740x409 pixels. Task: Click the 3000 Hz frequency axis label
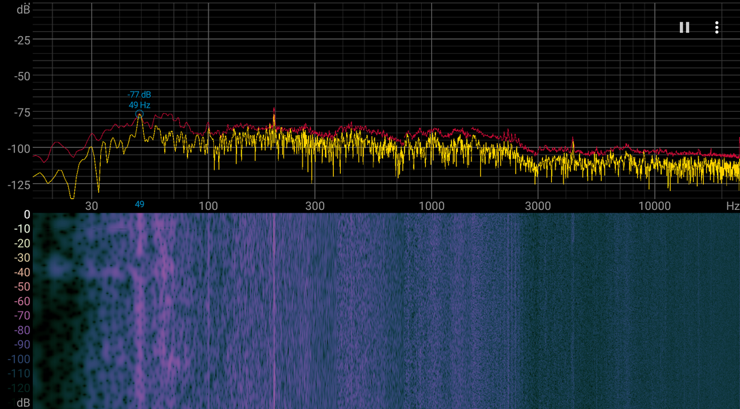(538, 206)
